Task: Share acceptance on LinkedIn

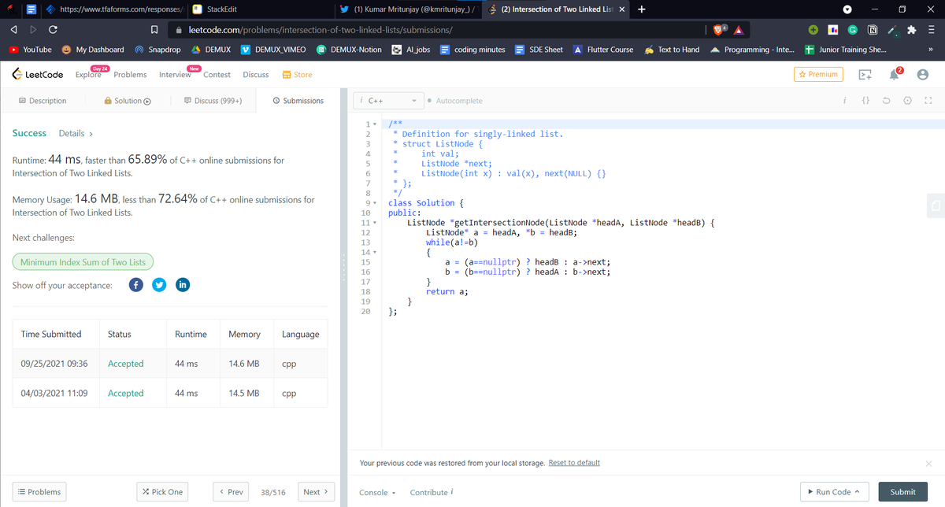Action: click(182, 285)
